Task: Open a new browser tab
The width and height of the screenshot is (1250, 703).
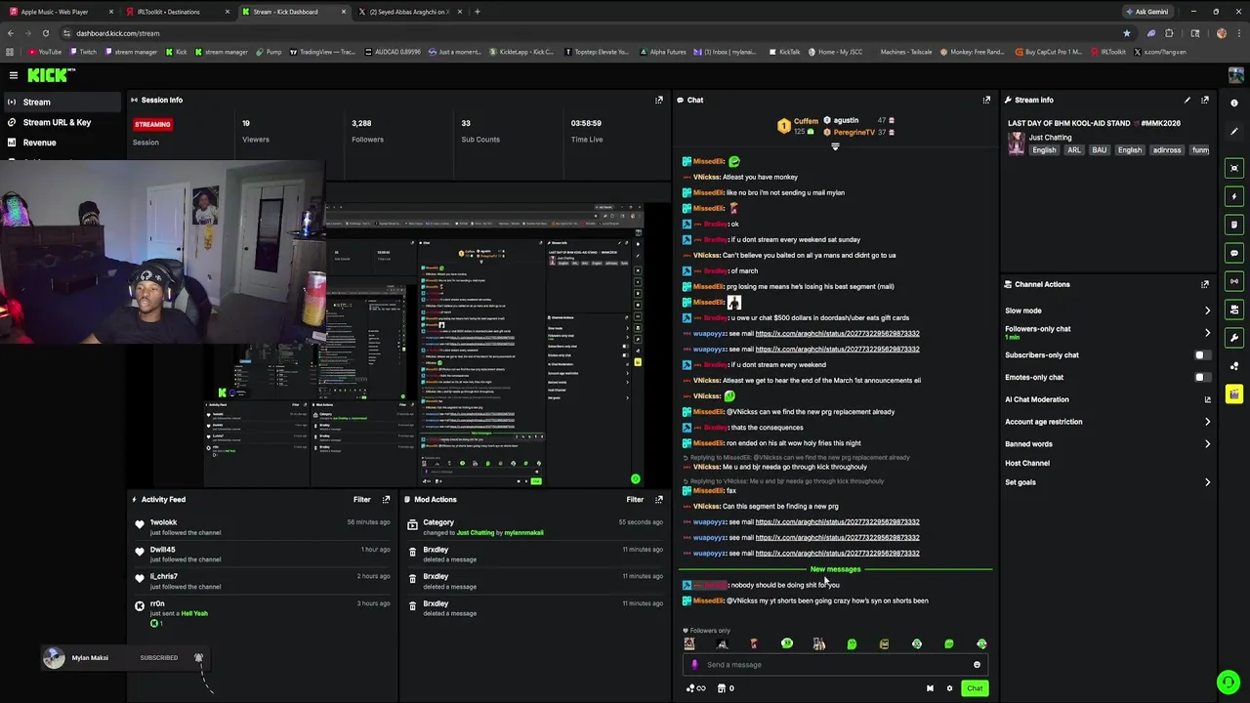Action: point(478,12)
